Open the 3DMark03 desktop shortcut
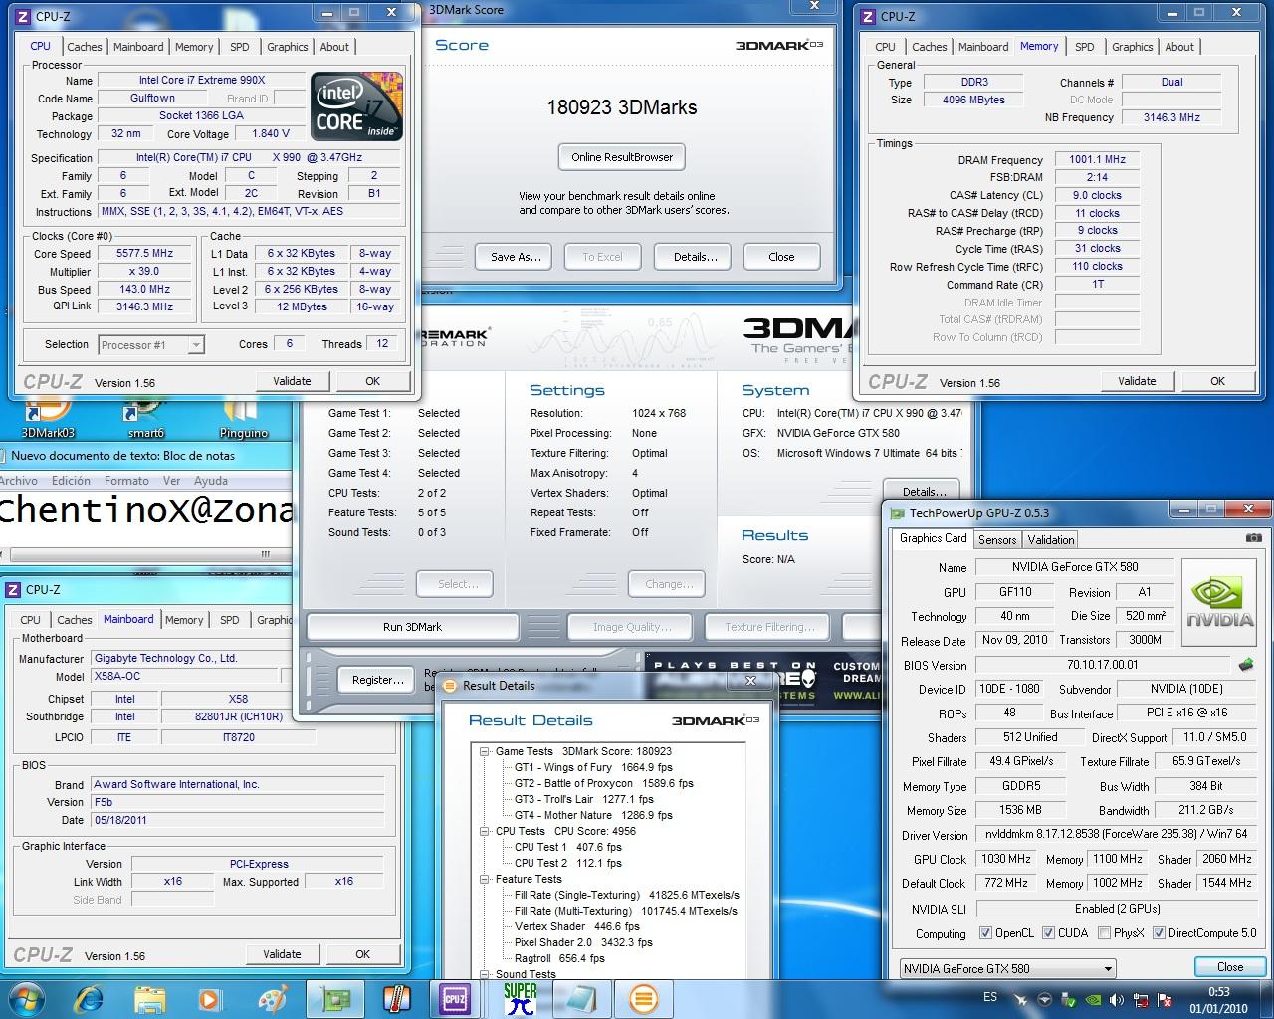Screen dimensions: 1274x1019 [x=48, y=417]
